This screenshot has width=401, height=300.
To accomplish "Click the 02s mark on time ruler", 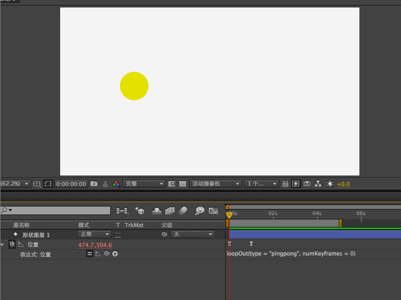I will [x=273, y=213].
